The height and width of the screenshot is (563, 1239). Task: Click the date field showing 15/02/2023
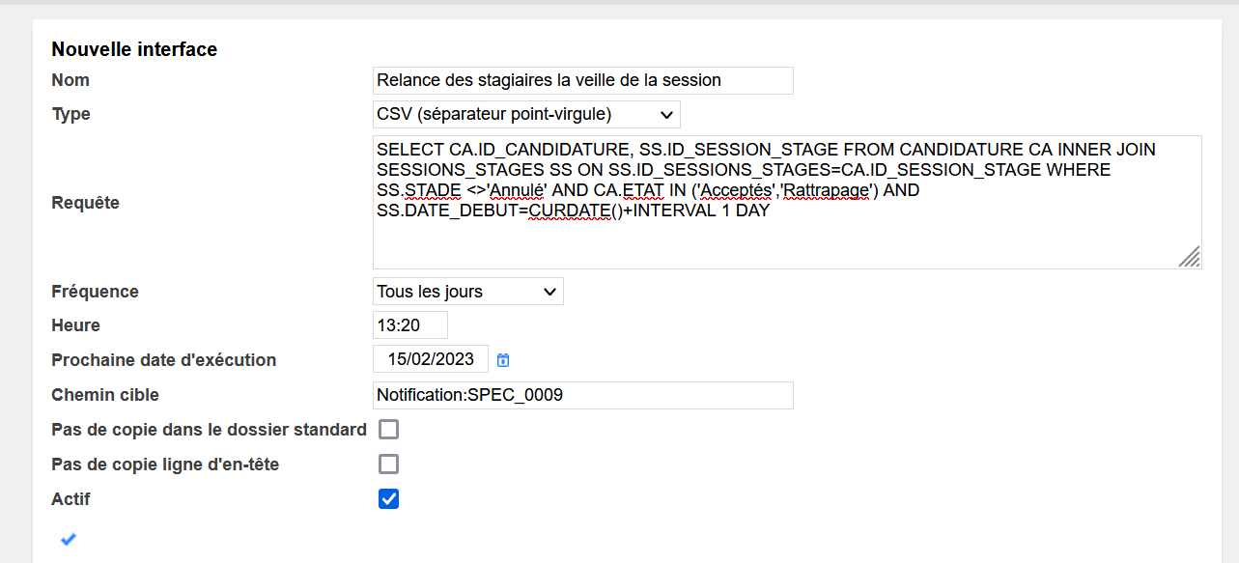click(x=431, y=359)
